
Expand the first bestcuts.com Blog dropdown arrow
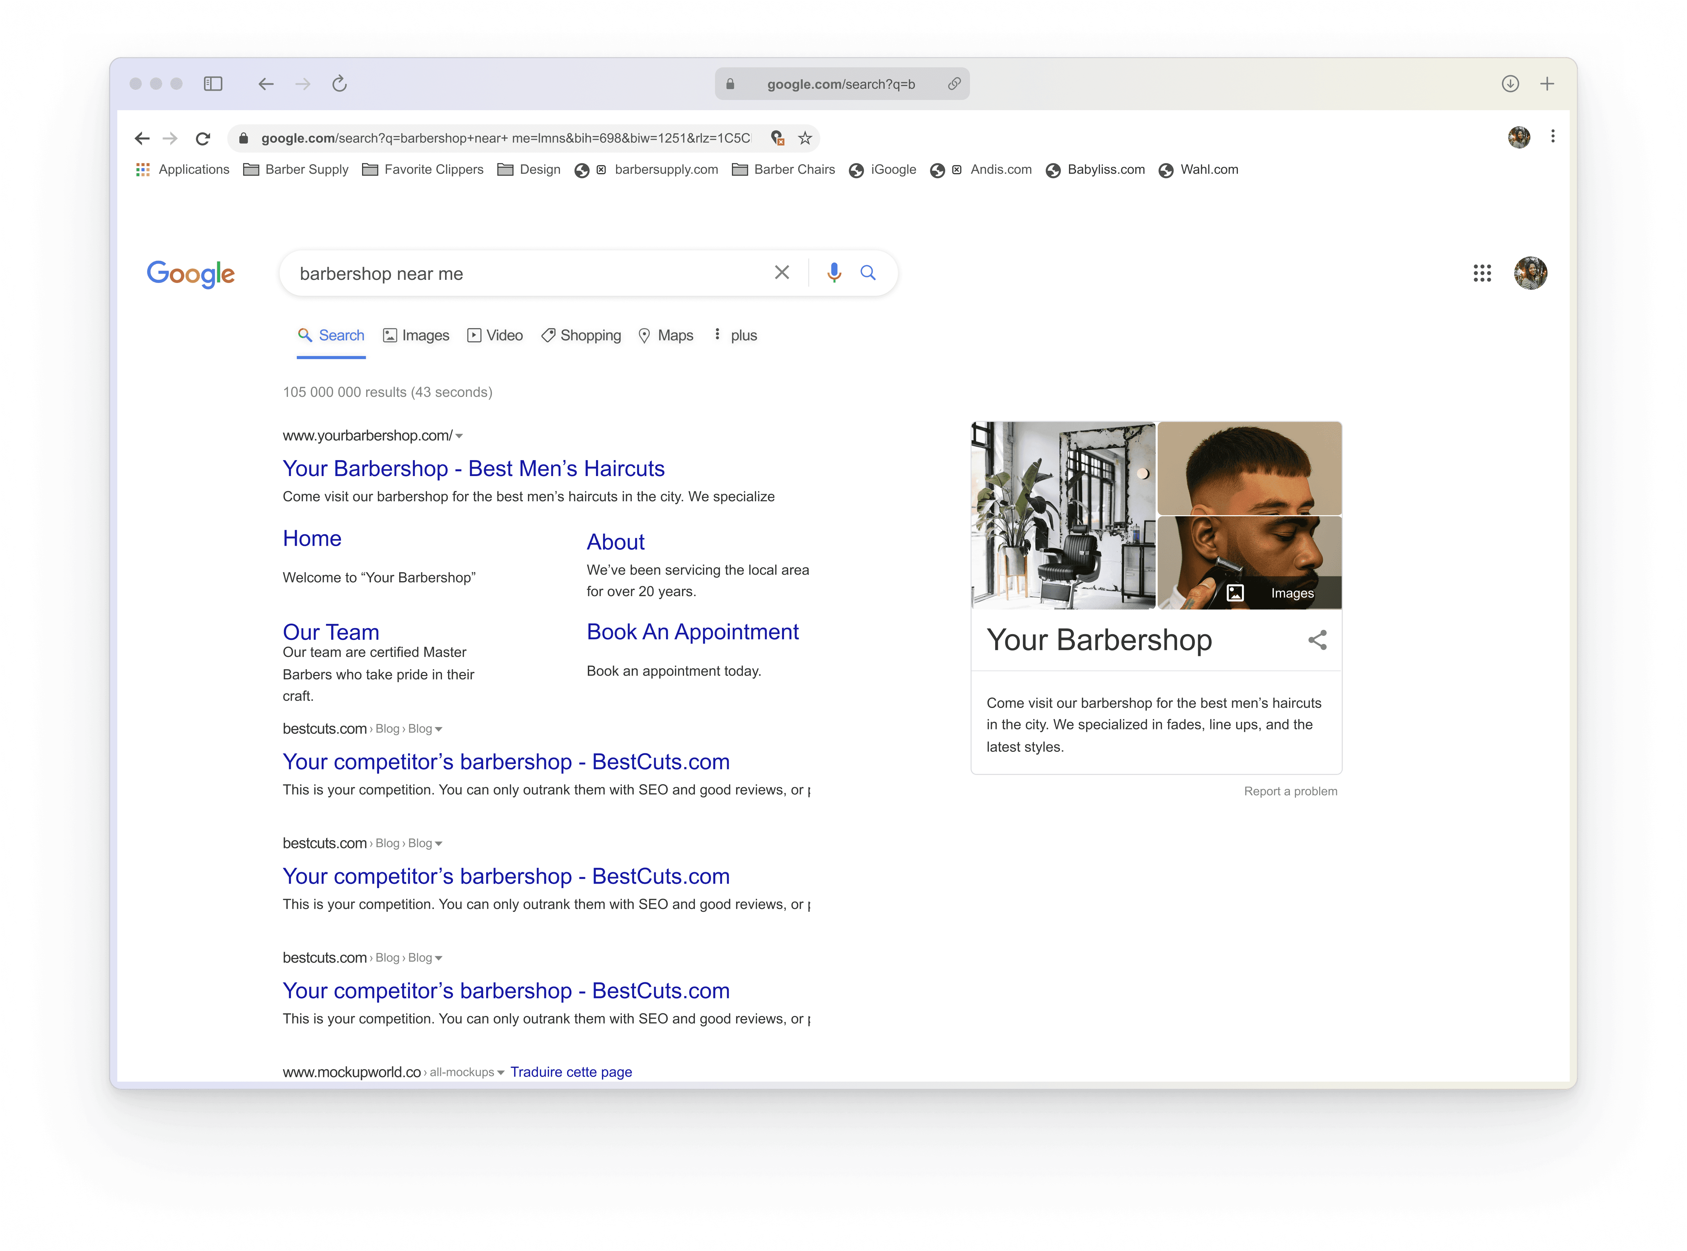[x=438, y=729]
